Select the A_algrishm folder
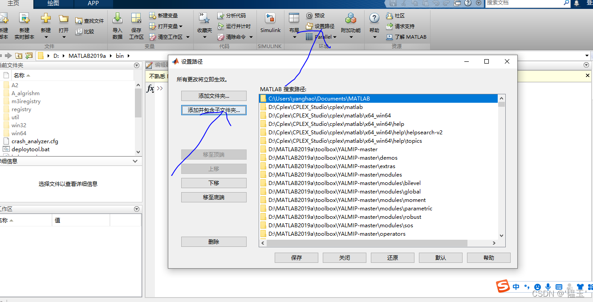This screenshot has height=302, width=593. coord(25,93)
